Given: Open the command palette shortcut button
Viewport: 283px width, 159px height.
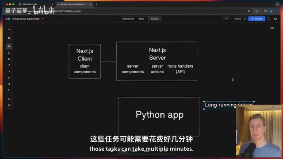Looking at the screenshot, I should [227, 19].
